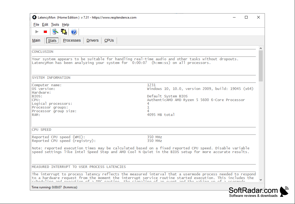Maximize the LatencyMon window

coord(246,18)
